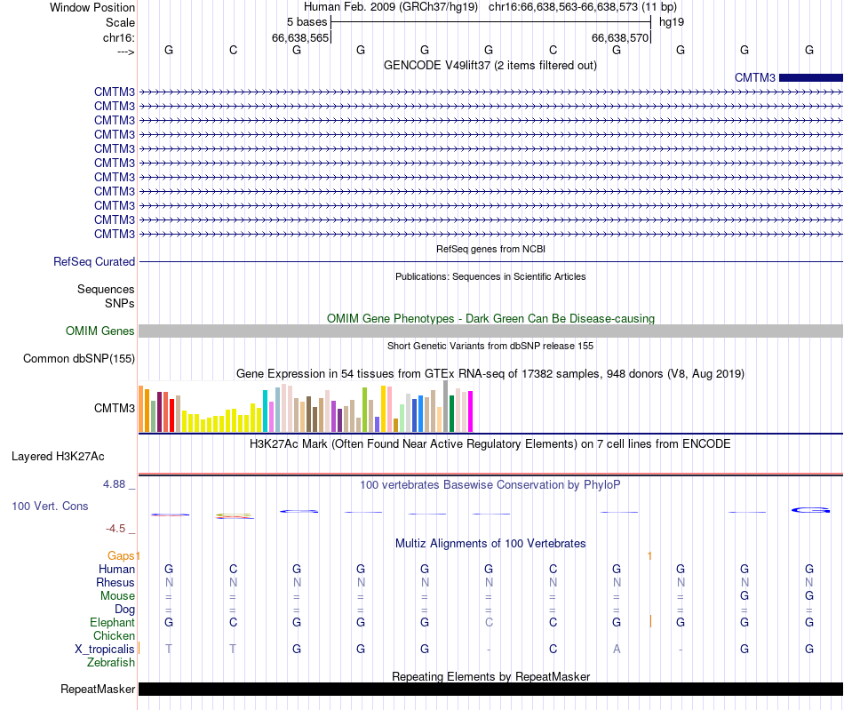Click the '-4.5' conservation scale minimum
The height and width of the screenshot is (710, 844).
click(x=115, y=528)
